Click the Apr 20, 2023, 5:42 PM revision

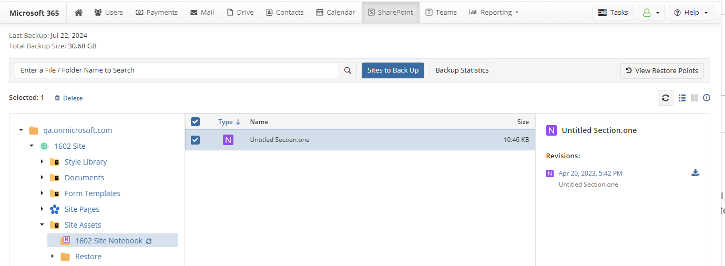tap(590, 173)
